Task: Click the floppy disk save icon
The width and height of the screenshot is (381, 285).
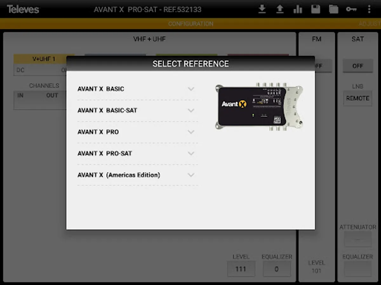Action: pyautogui.click(x=316, y=9)
